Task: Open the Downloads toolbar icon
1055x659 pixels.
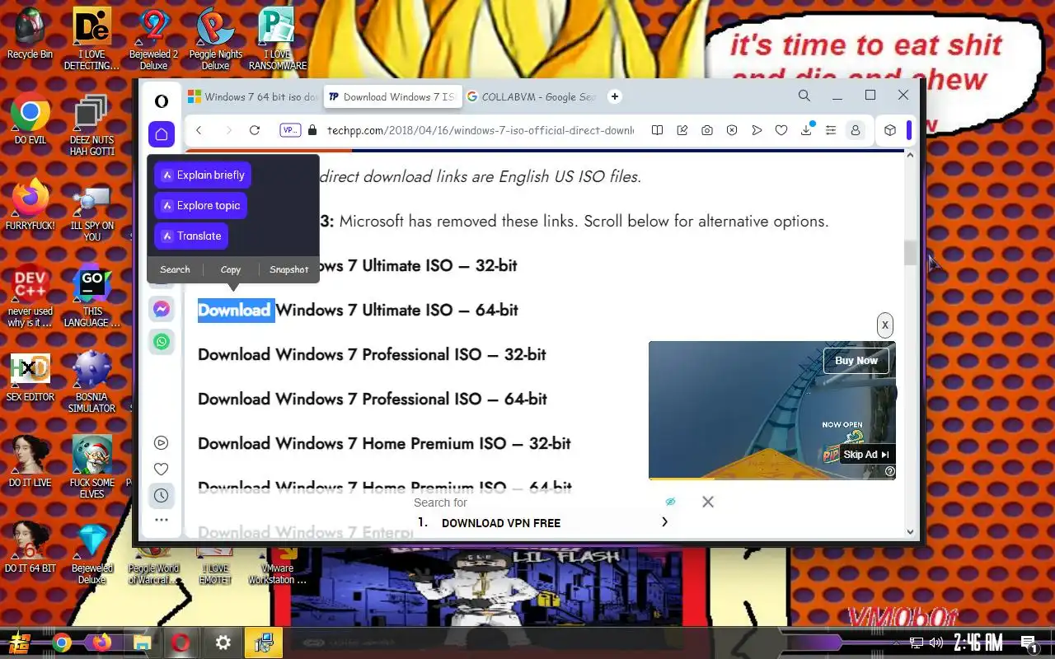Action: 806,130
